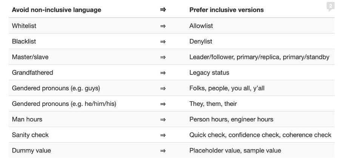Open the comment bubble icon showing 2
This screenshot has width=341, height=167.
click(330, 6)
